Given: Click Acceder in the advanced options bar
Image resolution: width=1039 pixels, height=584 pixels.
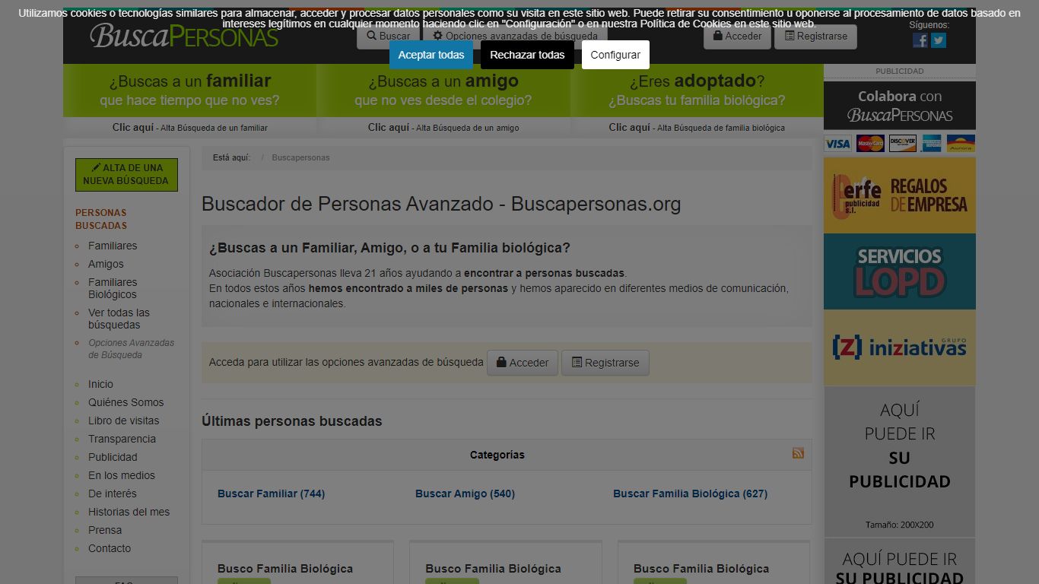Looking at the screenshot, I should click(523, 363).
